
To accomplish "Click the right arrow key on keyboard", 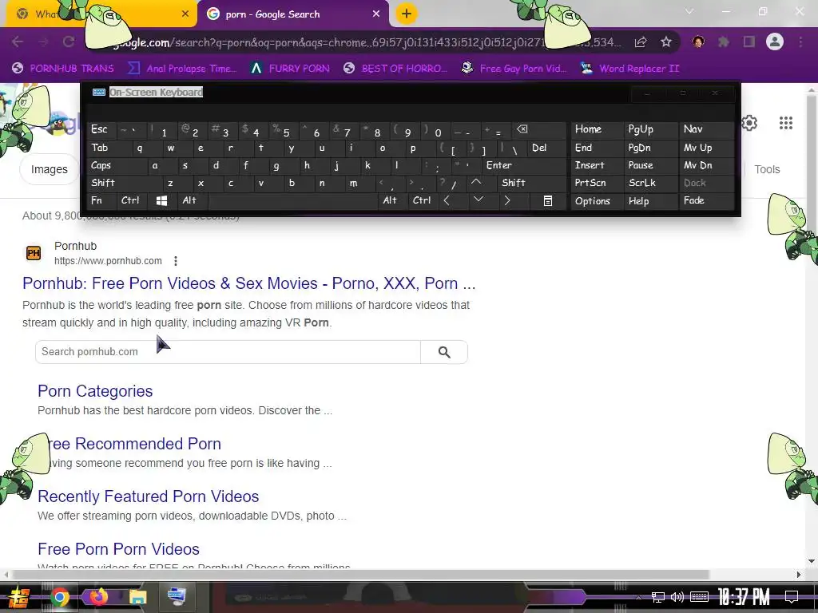I will [x=507, y=200].
